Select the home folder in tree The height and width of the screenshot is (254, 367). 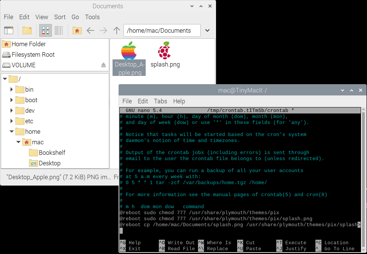point(28,132)
